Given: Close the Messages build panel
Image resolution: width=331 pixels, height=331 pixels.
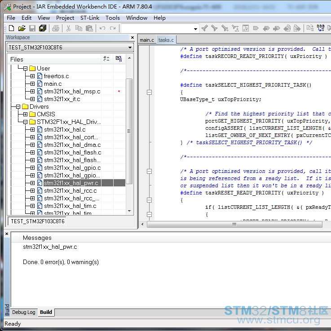Looking at the screenshot, I should pos(7,234).
